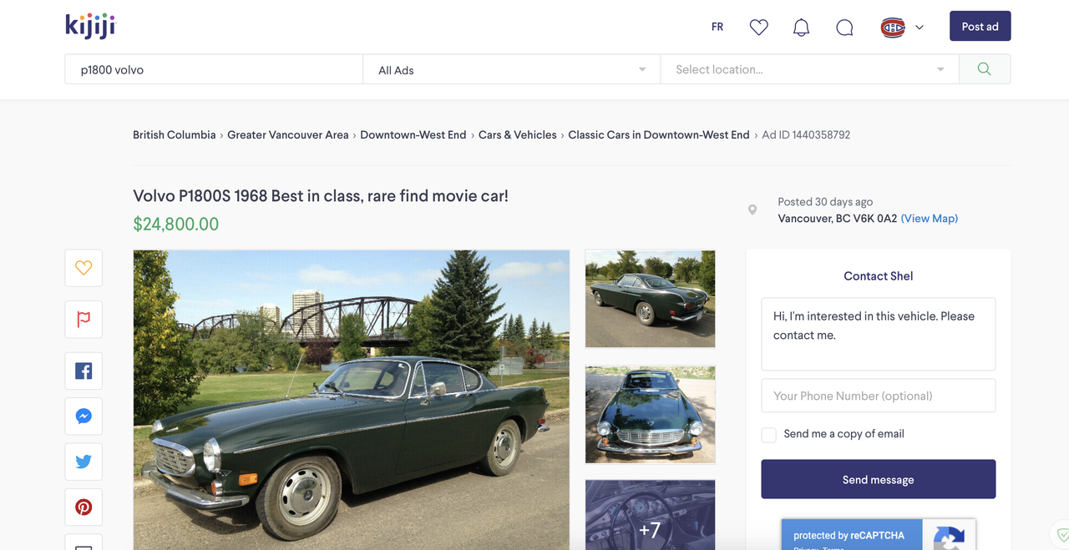Screen dimensions: 1069x550
Task: Open notifications bell icon
Action: click(801, 28)
